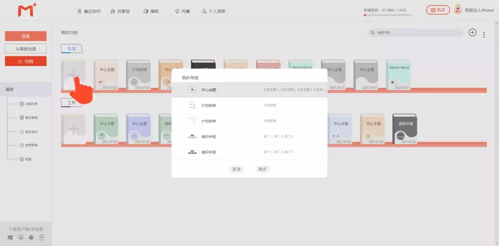Select the last 组织中枢 row in dialog
The width and height of the screenshot is (499, 246).
pyautogui.click(x=249, y=152)
